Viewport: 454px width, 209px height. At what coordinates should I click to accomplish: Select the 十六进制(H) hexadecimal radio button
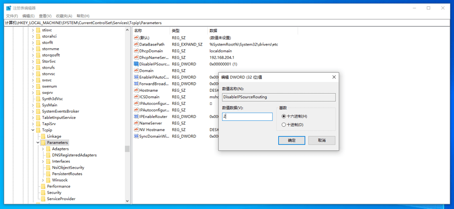pos(284,116)
